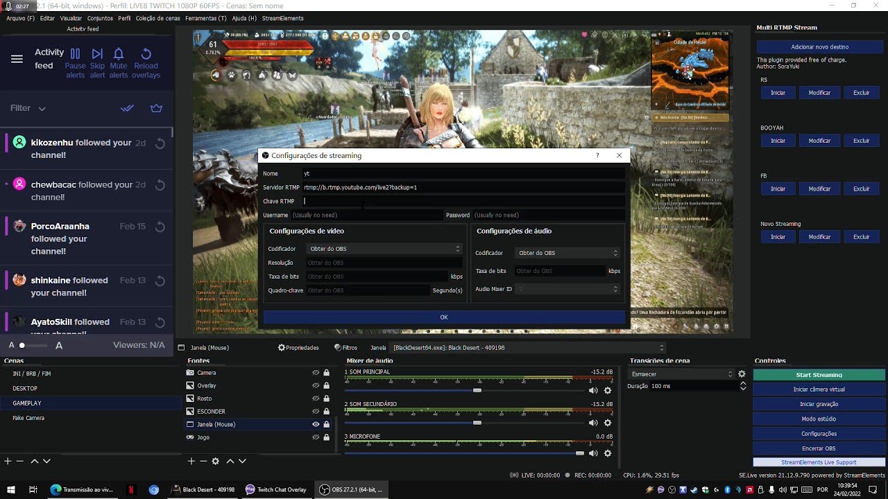Screen dimensions: 888x499
Task: Open audio Codificador dropdown
Action: coord(567,253)
